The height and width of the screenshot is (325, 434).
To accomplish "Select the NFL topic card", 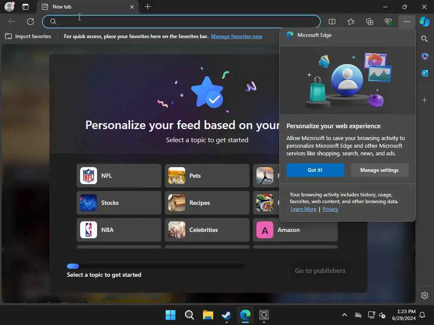I will (x=119, y=176).
